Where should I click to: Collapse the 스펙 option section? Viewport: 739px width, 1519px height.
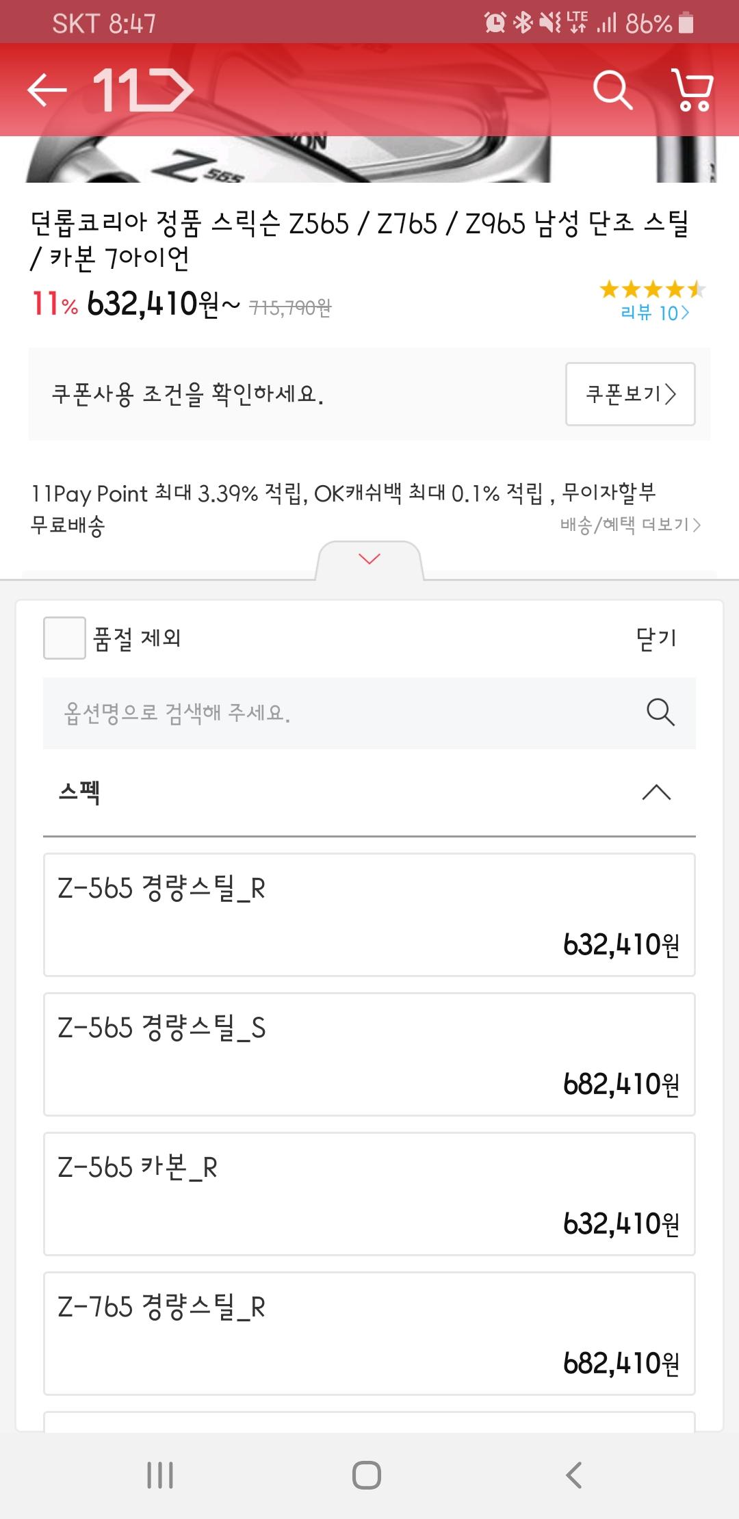click(x=656, y=793)
